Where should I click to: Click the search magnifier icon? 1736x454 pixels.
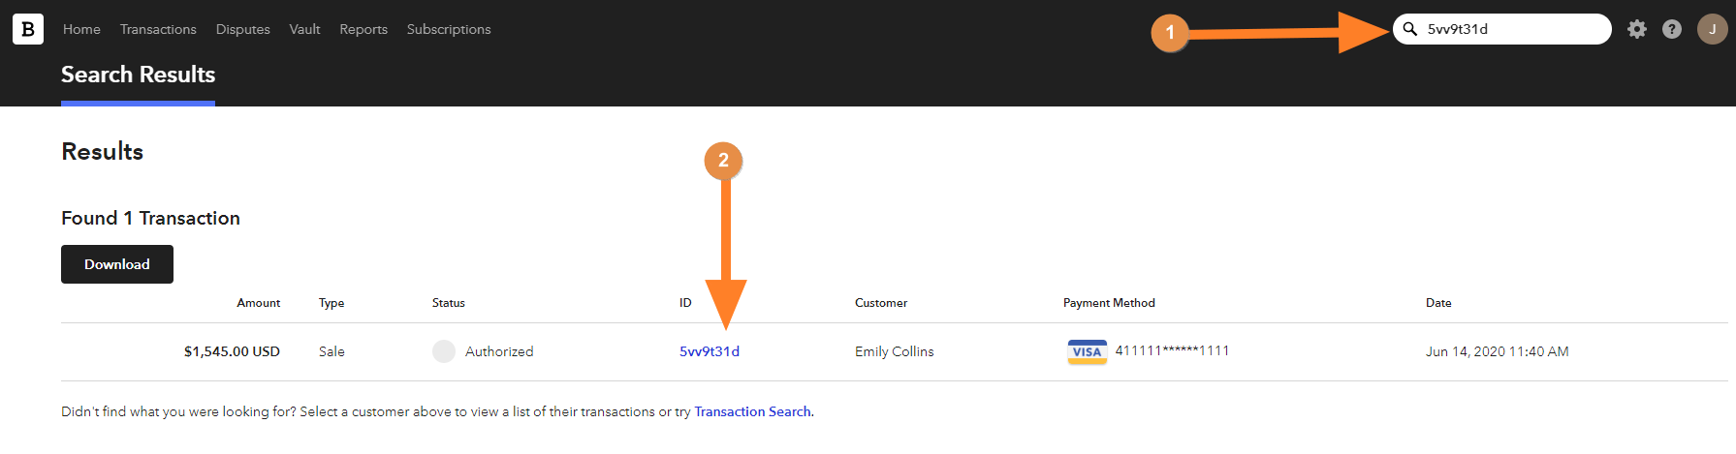click(x=1410, y=29)
